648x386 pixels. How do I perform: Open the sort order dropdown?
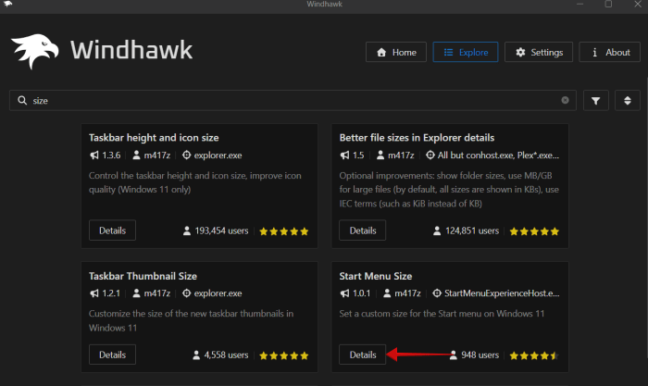click(x=627, y=100)
